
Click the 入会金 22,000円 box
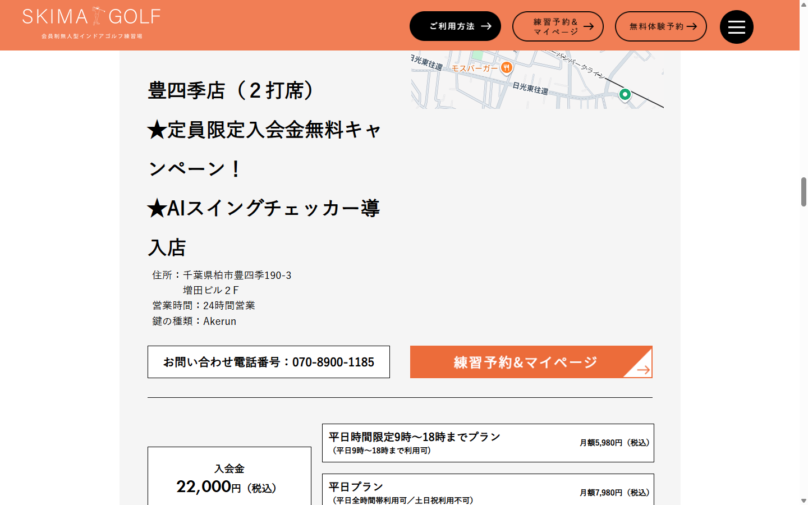click(x=229, y=476)
